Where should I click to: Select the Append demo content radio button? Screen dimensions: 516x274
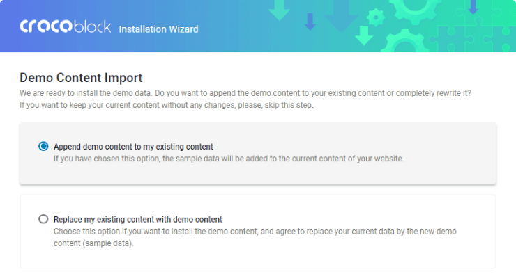(x=43, y=146)
